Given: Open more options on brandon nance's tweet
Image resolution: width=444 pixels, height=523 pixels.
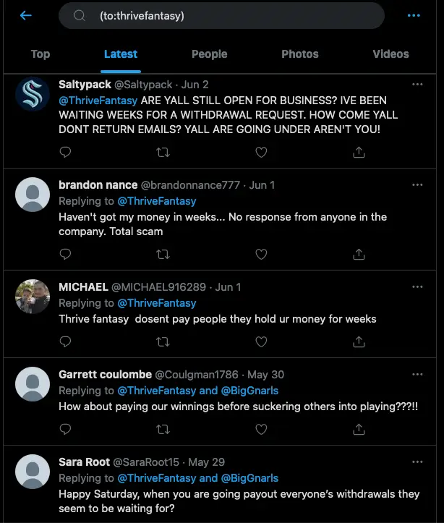Looking at the screenshot, I should 417,185.
